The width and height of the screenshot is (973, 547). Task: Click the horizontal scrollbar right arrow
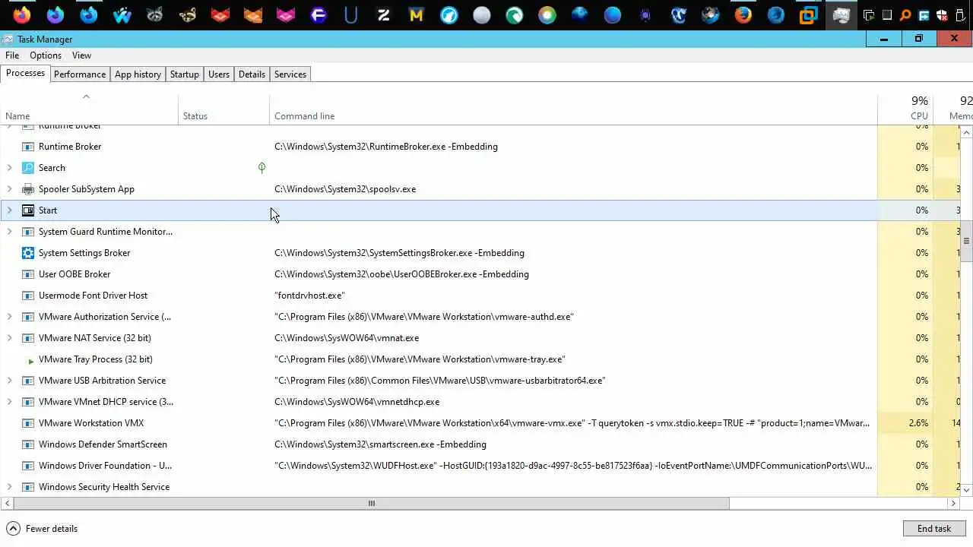(952, 503)
